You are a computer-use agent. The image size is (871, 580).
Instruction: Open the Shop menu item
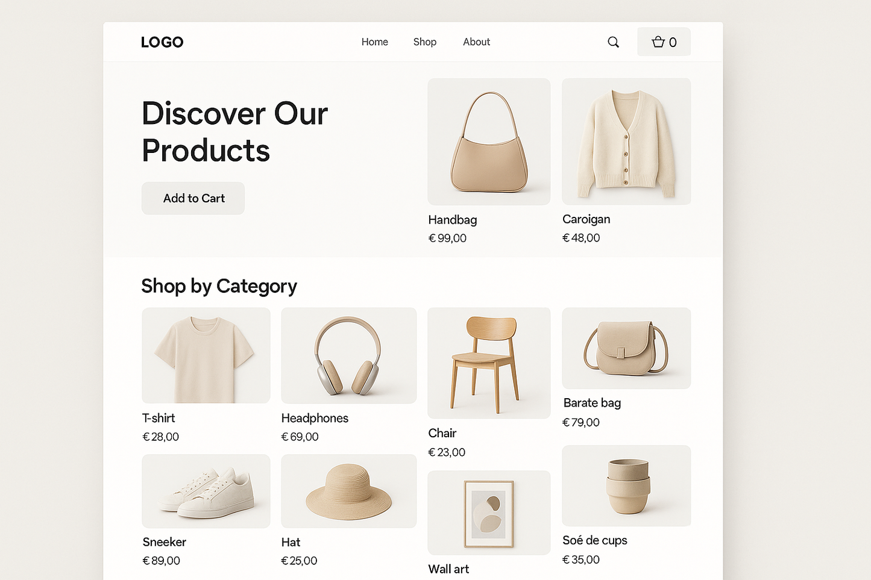(424, 42)
